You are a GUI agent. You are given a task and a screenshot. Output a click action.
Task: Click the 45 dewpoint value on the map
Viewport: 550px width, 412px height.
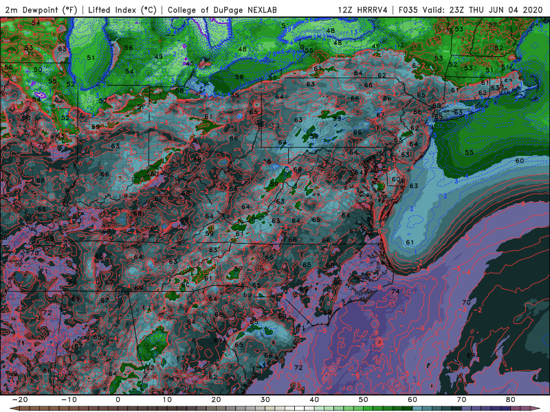(x=190, y=63)
